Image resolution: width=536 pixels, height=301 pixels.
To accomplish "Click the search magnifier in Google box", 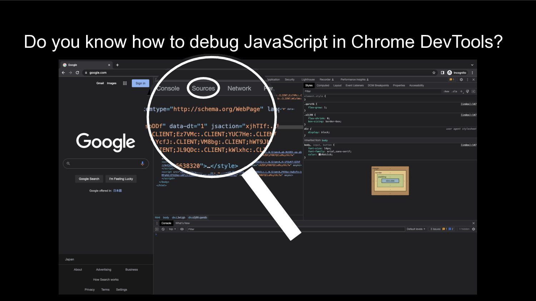I will 68,163.
